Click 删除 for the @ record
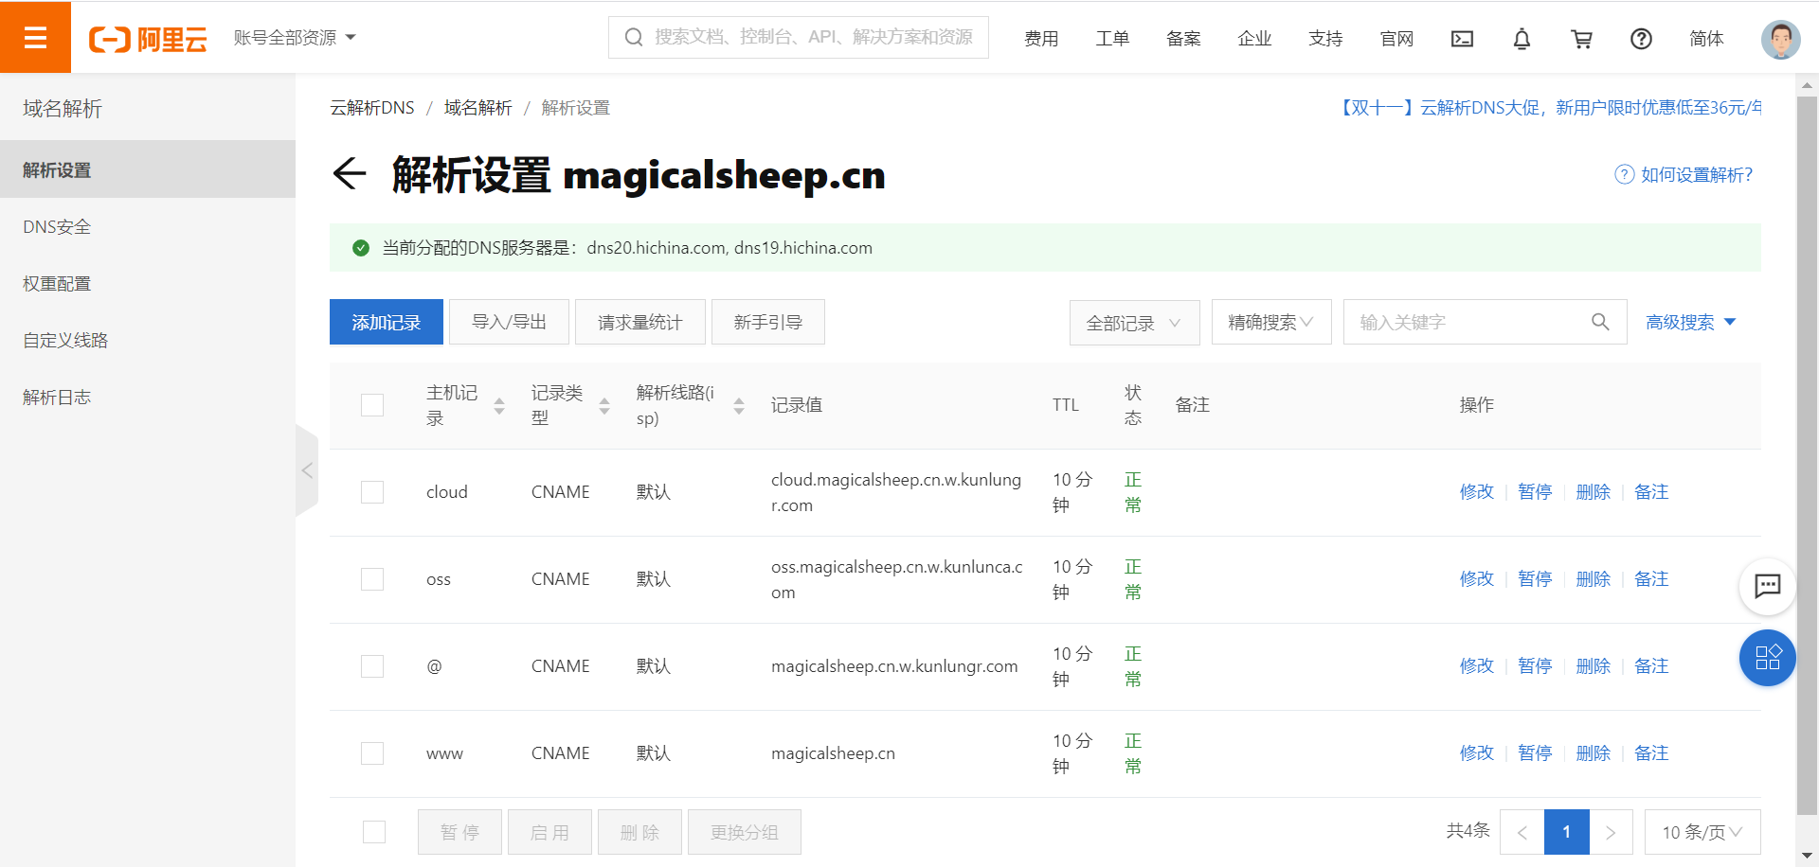The image size is (1819, 867). click(x=1594, y=666)
